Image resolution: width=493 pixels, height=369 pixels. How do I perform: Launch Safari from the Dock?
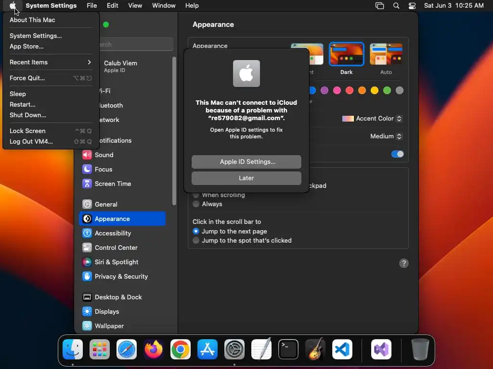(x=127, y=349)
